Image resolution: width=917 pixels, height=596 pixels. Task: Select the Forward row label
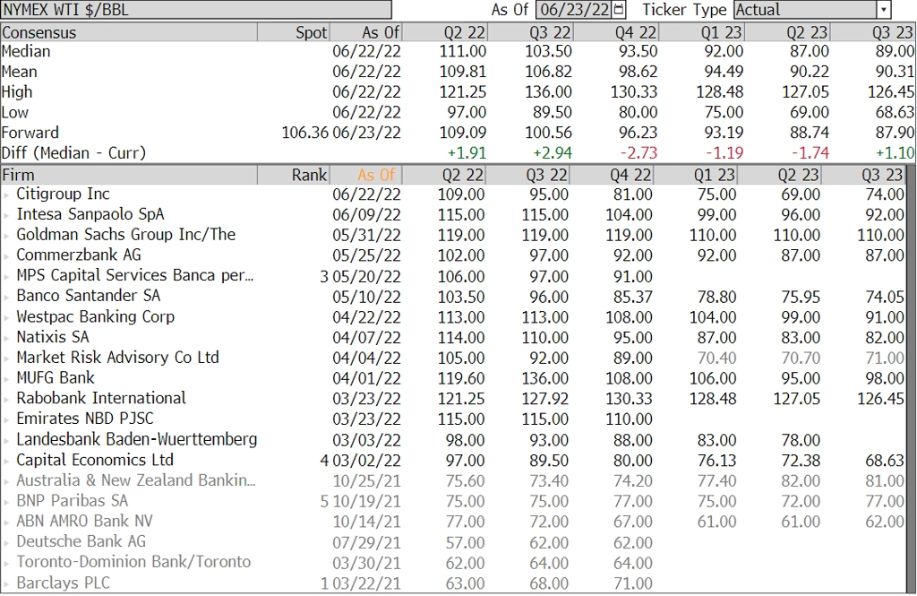30,133
